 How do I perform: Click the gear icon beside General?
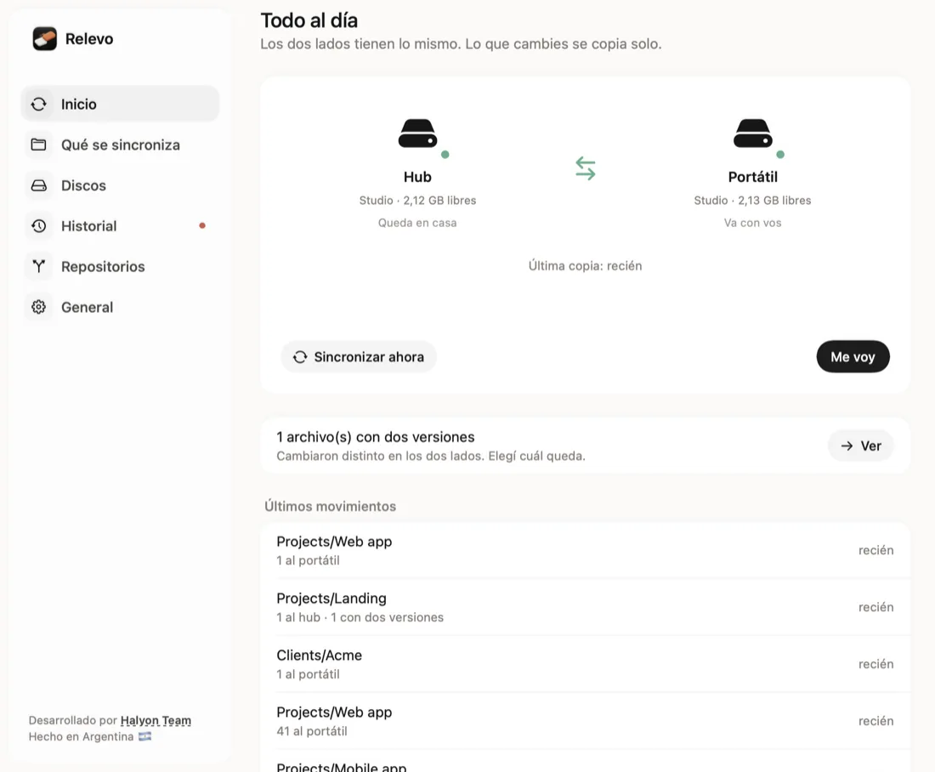point(39,307)
